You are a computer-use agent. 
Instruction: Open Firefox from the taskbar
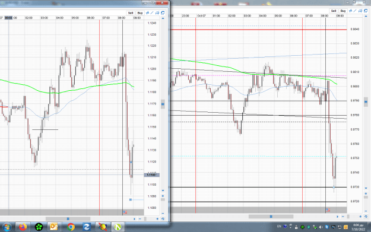(x=23, y=227)
